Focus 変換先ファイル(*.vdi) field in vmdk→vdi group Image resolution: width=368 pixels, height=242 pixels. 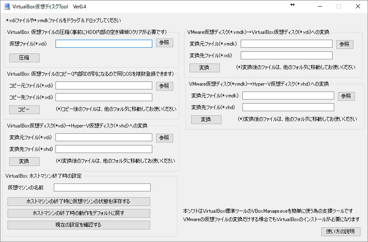coord(287,55)
